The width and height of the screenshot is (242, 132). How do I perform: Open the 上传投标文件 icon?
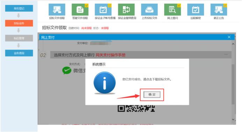(149, 9)
